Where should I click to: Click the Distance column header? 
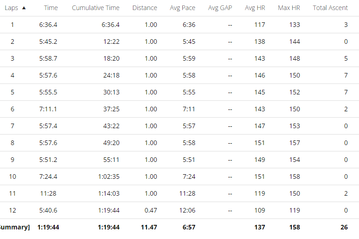(x=144, y=8)
